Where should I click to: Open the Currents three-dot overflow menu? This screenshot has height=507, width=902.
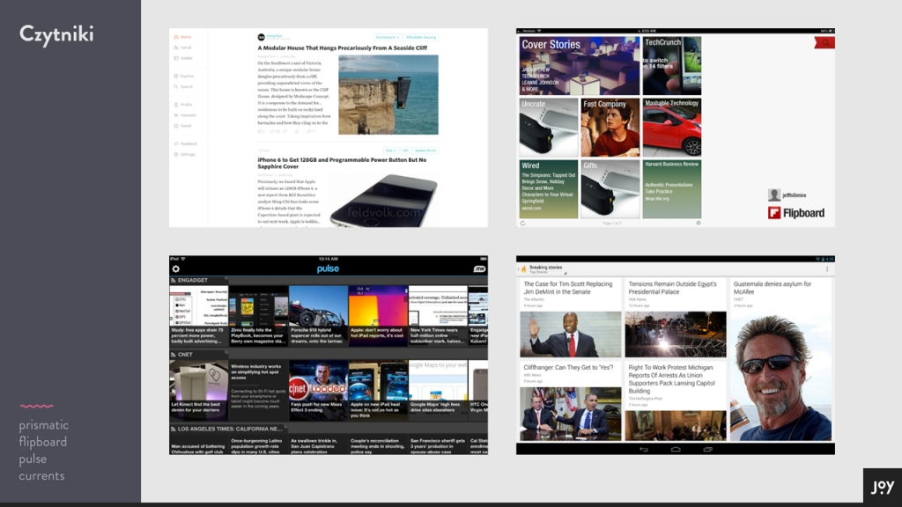[x=827, y=268]
